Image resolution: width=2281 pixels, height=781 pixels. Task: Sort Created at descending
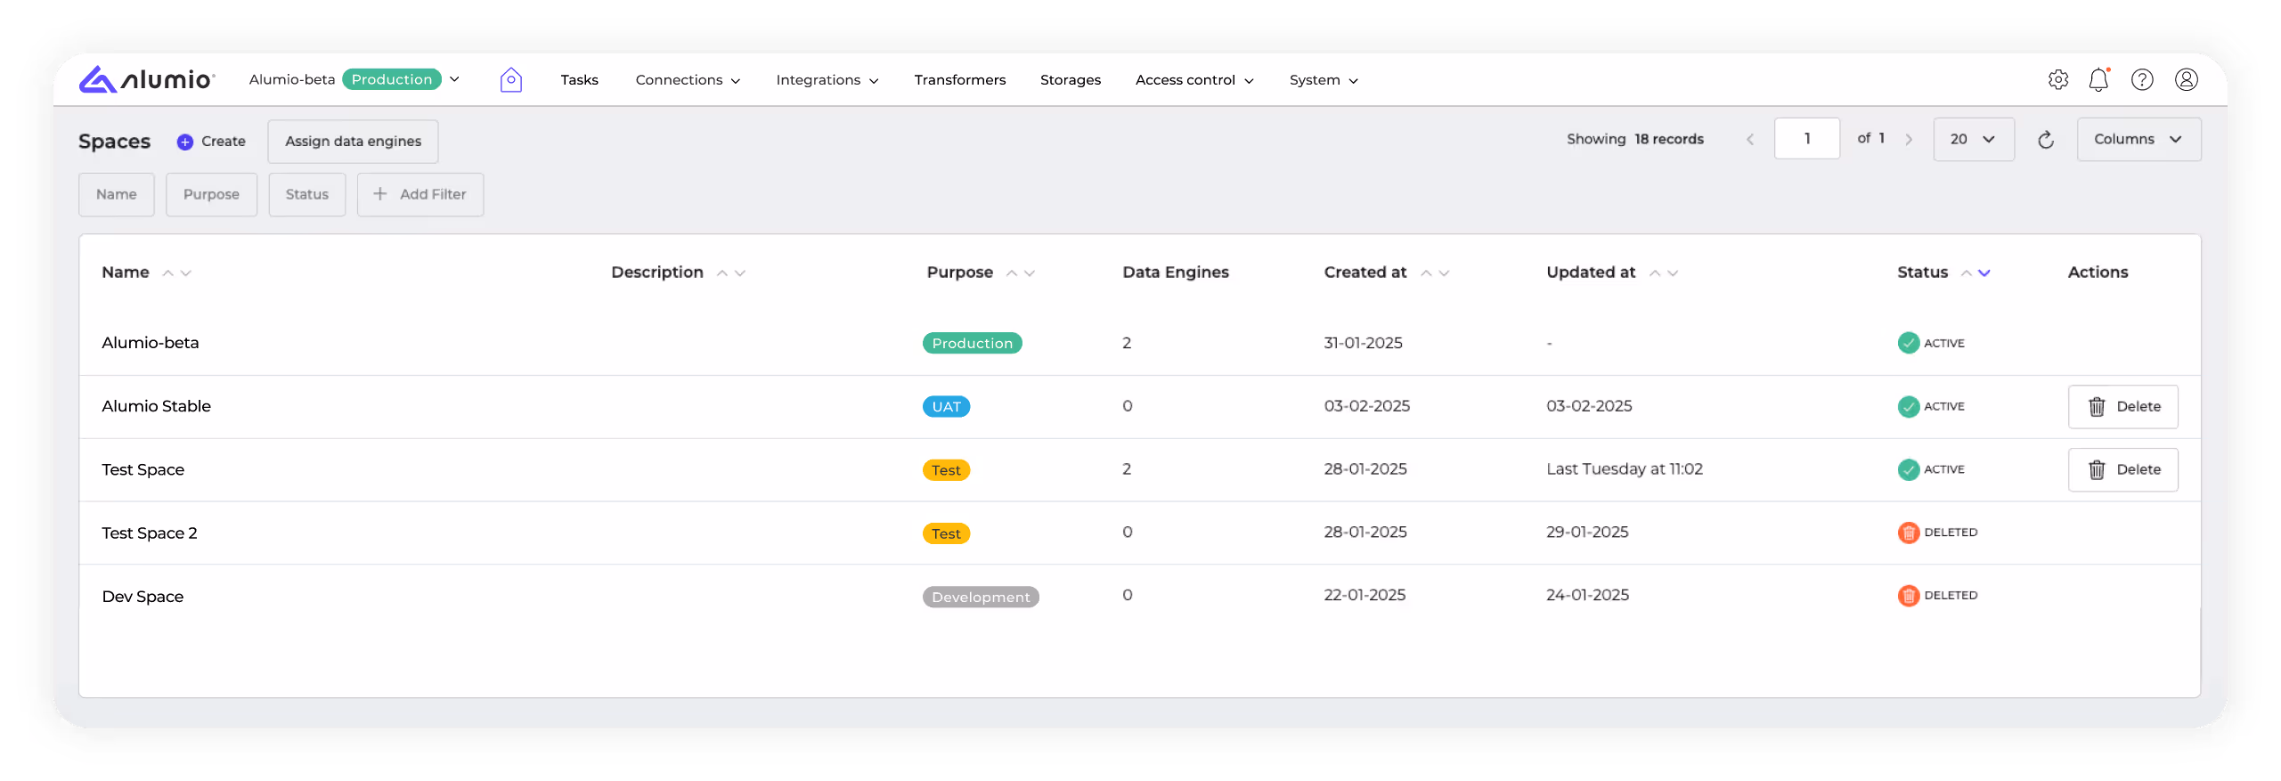coord(1445,273)
